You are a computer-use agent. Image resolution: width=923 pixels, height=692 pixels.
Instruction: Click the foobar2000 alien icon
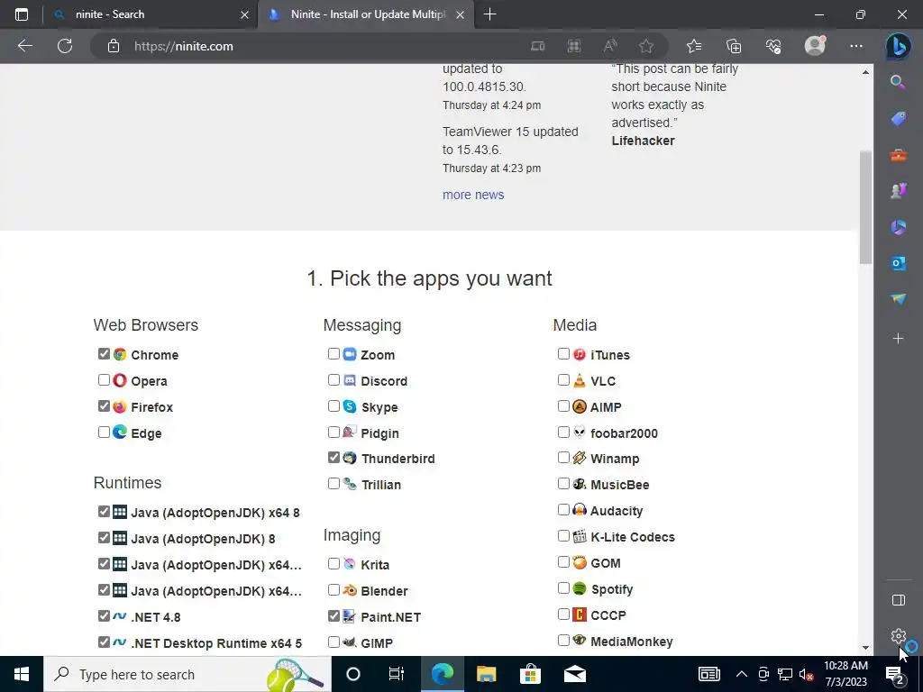(x=580, y=432)
